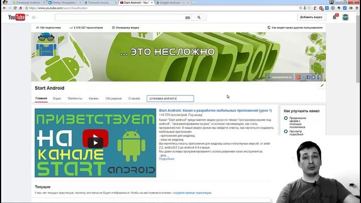361x203 pixels.
Task: Expand description with Подробнее link
Action: pos(166,159)
